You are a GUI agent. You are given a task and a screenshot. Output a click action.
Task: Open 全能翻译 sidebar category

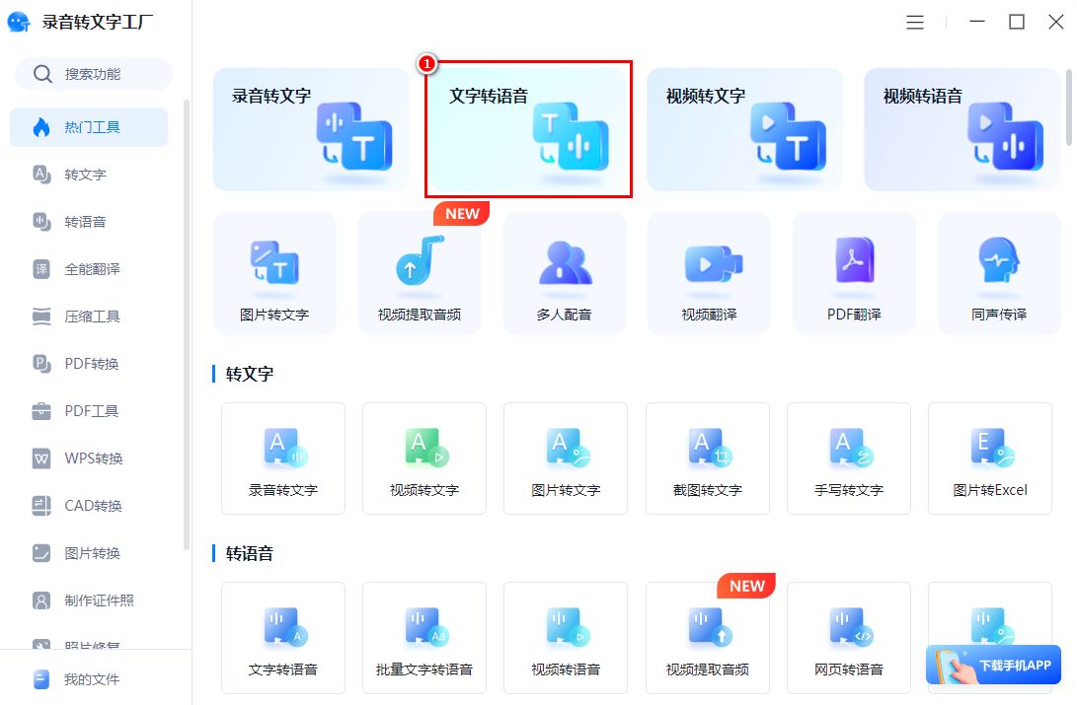pos(89,269)
